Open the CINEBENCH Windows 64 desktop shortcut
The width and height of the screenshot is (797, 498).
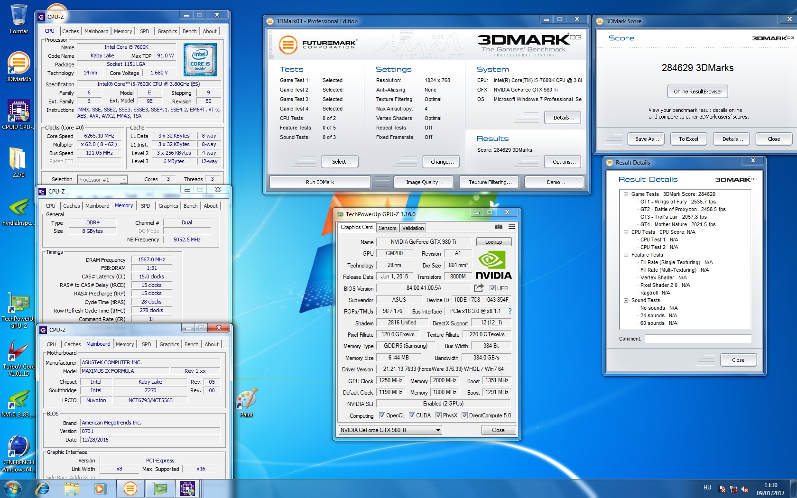19,454
